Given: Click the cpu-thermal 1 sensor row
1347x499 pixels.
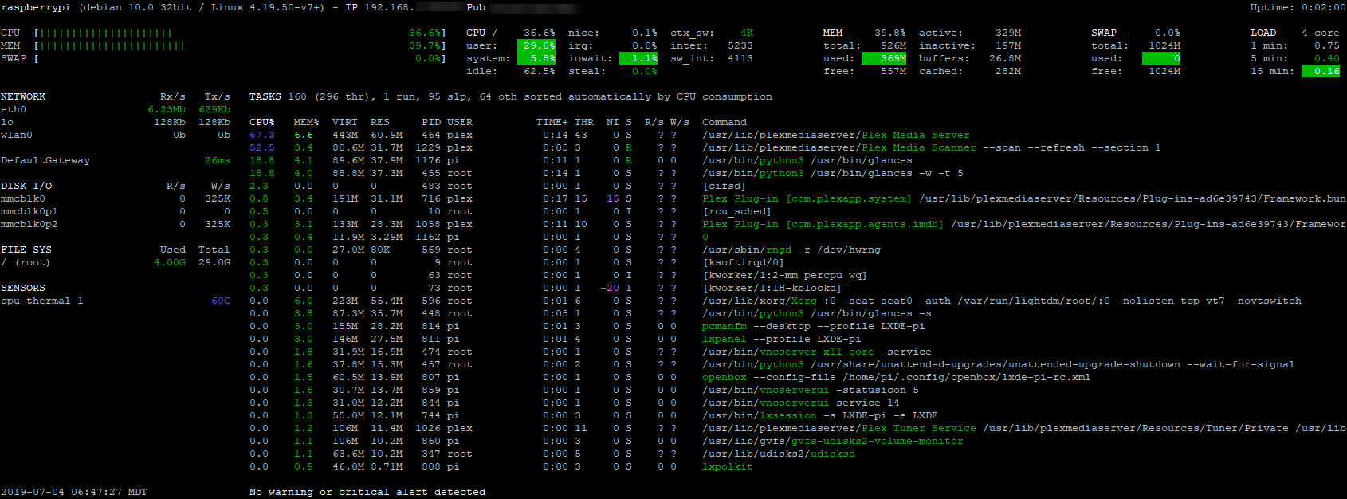Looking at the screenshot, I should click(116, 301).
